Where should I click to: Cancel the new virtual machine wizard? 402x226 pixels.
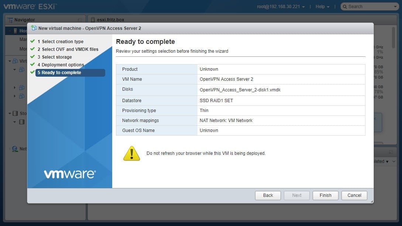tap(354, 195)
